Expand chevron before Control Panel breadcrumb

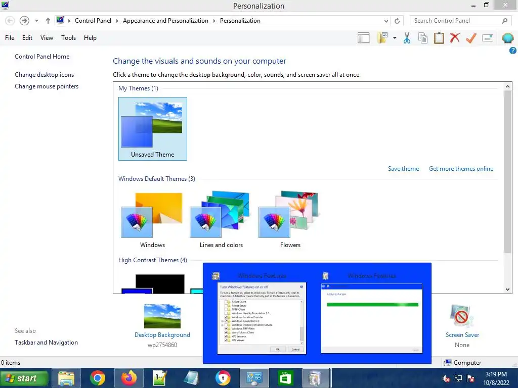69,21
